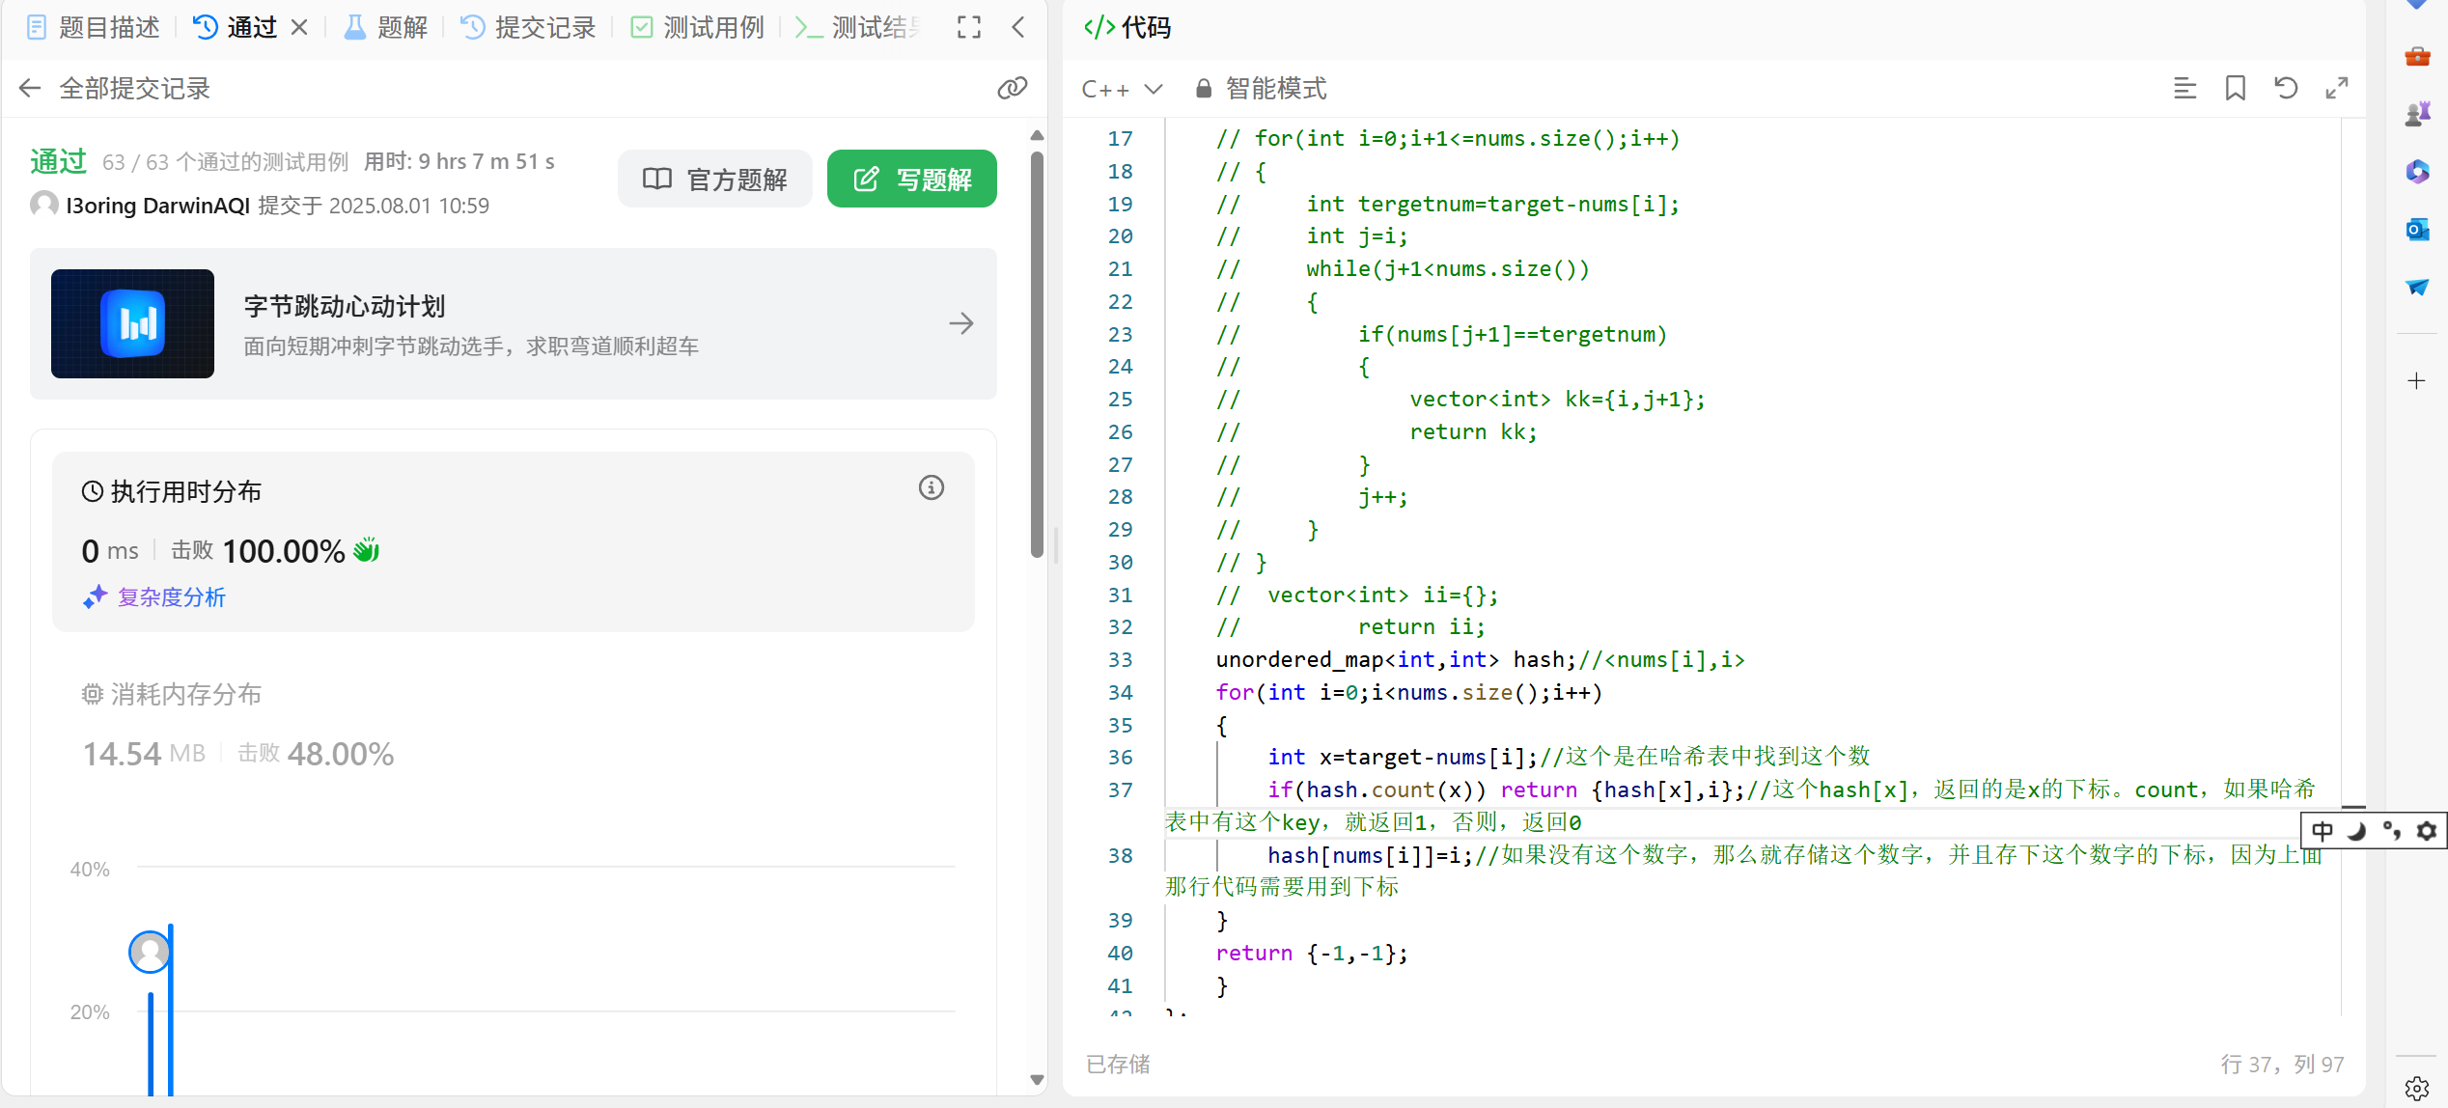The width and height of the screenshot is (2448, 1108).
Task: Close the 通过 tab
Action: 299,27
